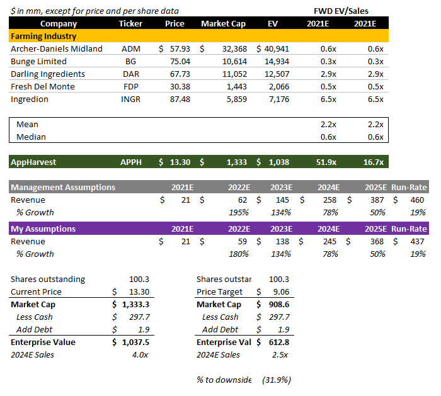The image size is (441, 396).
Task: Select the FDP ticker cell
Action: [131, 86]
